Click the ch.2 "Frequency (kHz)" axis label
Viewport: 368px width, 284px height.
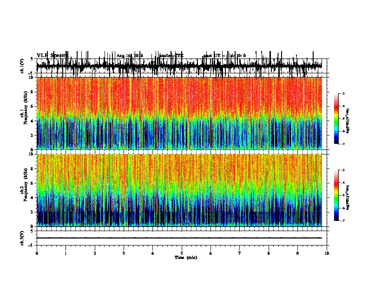click(26, 185)
